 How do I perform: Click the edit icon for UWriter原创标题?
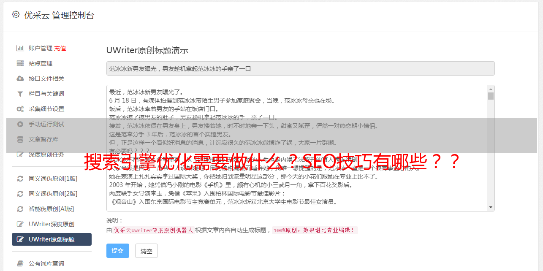pyautogui.click(x=20, y=239)
